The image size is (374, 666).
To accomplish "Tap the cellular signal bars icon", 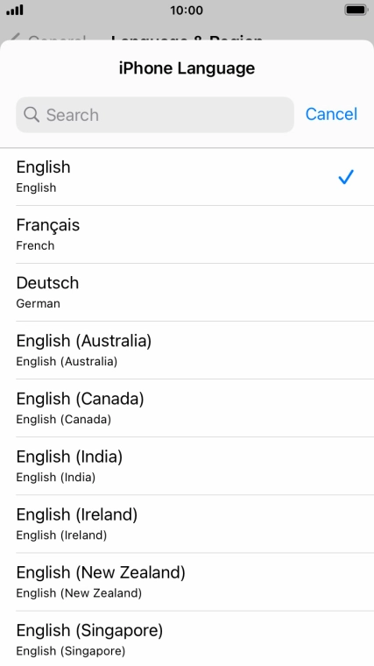I will [x=15, y=11].
